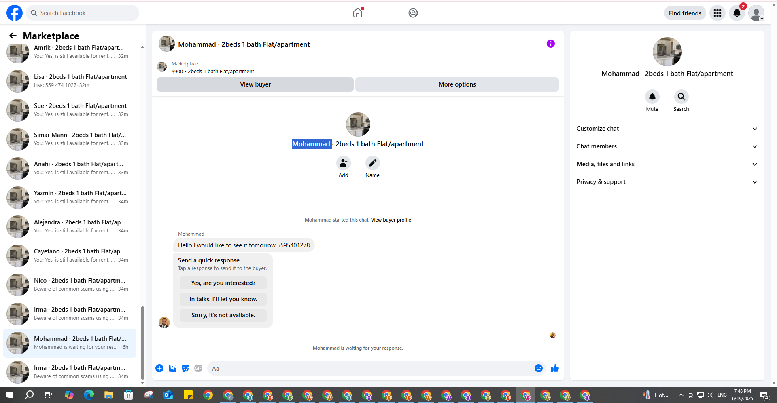This screenshot has height=403, width=777.
Task: Open Microsoft Store from the taskbar
Action: click(129, 395)
